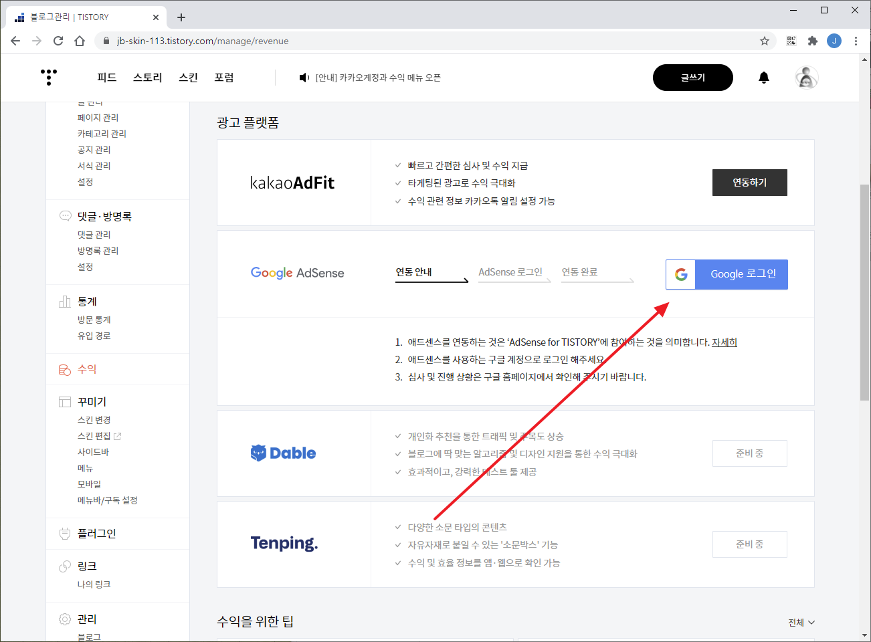871x642 pixels.
Task: Open 카테고리 관리 in sidebar
Action: [102, 134]
